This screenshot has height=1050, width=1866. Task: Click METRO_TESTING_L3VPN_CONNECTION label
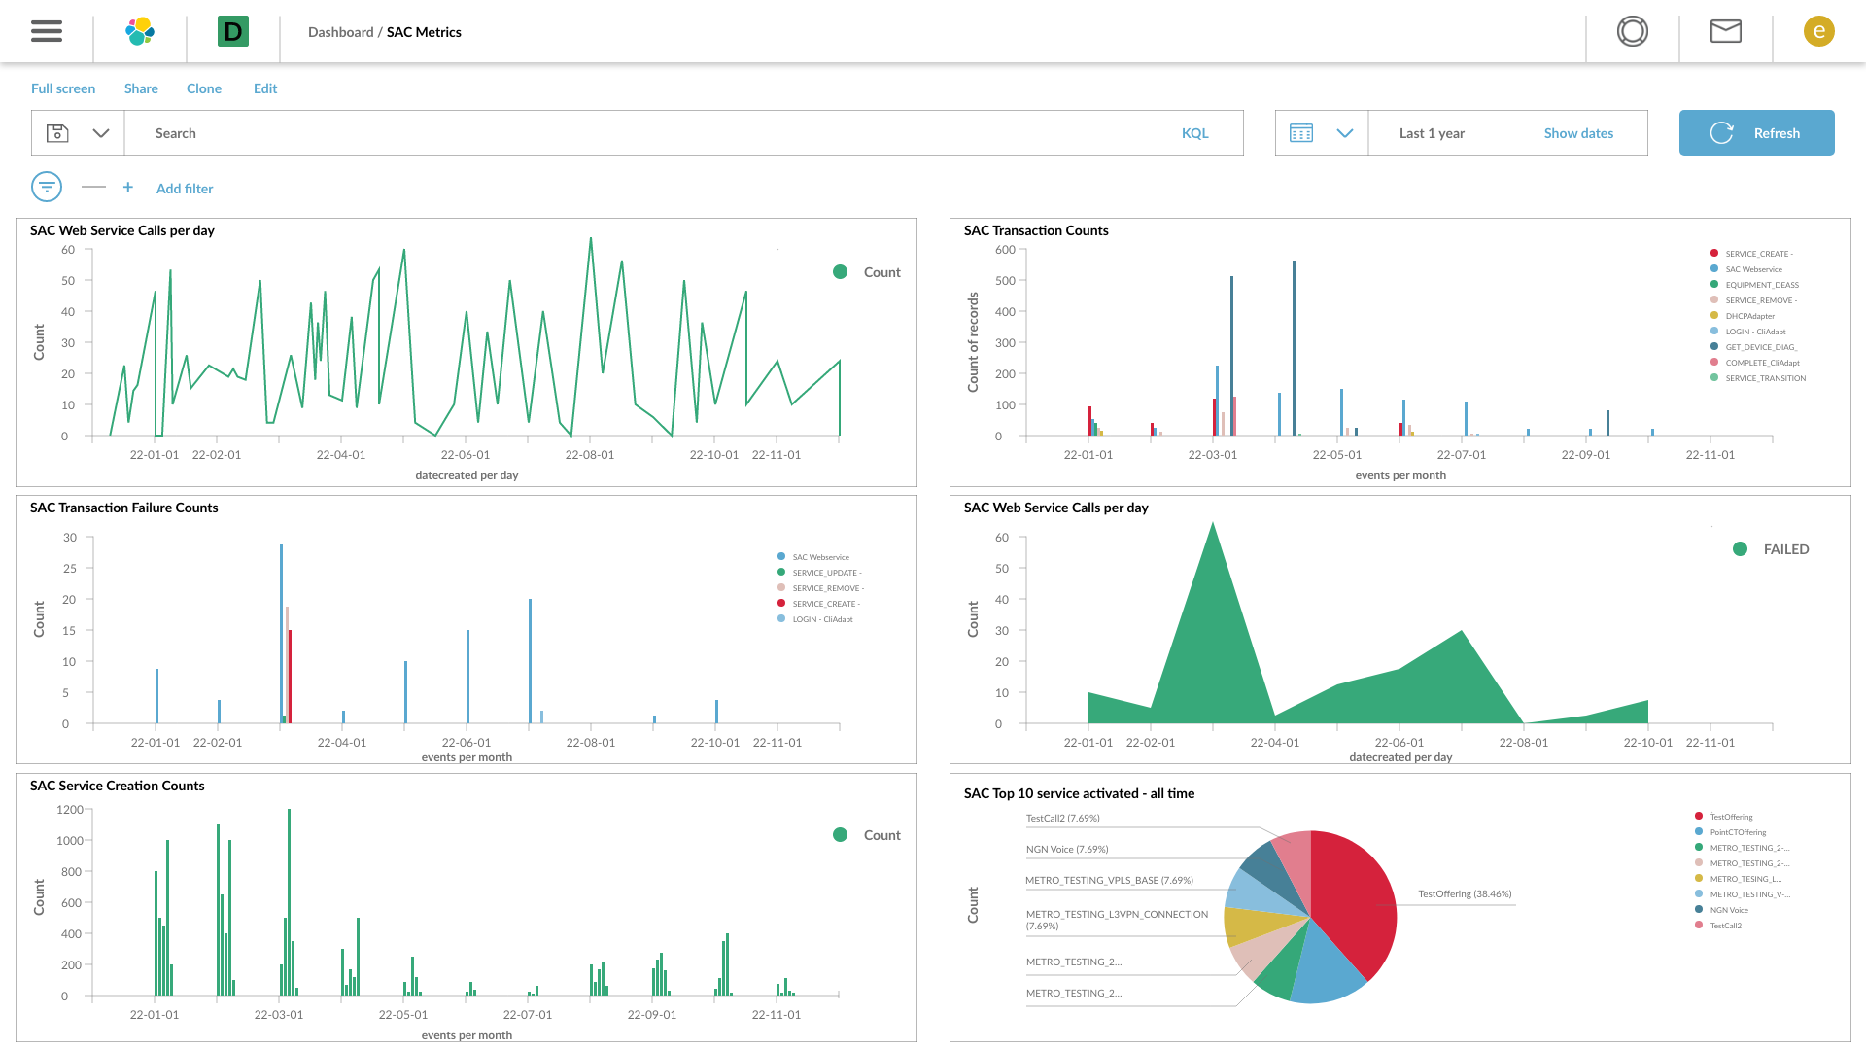(x=1118, y=920)
